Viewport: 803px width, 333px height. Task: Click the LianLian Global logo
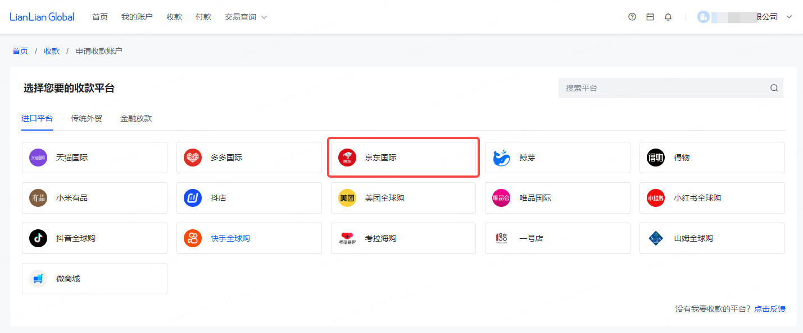click(x=42, y=17)
